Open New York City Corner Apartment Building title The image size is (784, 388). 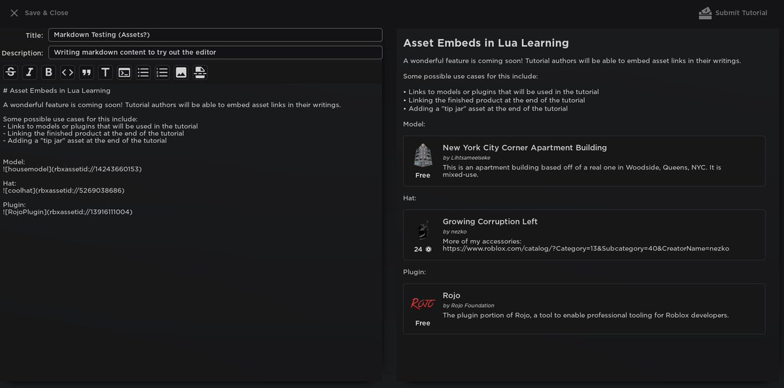point(525,148)
